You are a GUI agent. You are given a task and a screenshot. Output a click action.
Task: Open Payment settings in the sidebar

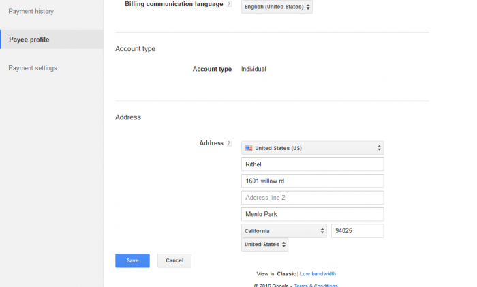click(33, 68)
